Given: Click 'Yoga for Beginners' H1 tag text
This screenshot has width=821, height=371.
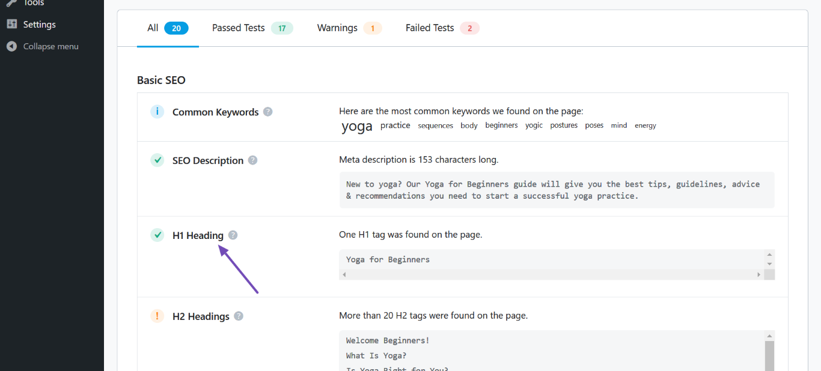Looking at the screenshot, I should pyautogui.click(x=388, y=260).
